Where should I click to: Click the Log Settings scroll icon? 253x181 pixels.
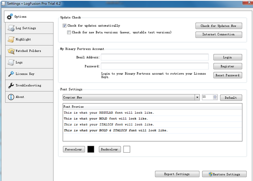click(11, 28)
